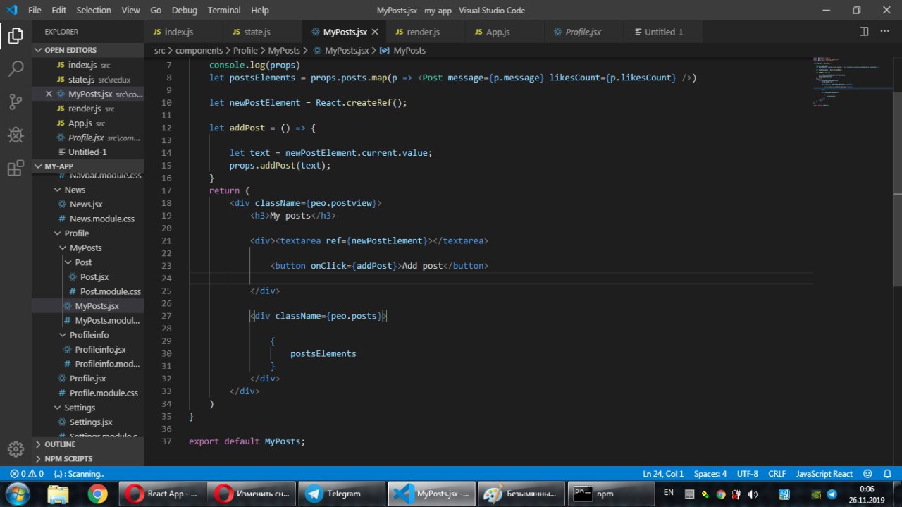Expand the NPM SCRIPTS section
Viewport: 902px width, 507px height.
[x=68, y=458]
